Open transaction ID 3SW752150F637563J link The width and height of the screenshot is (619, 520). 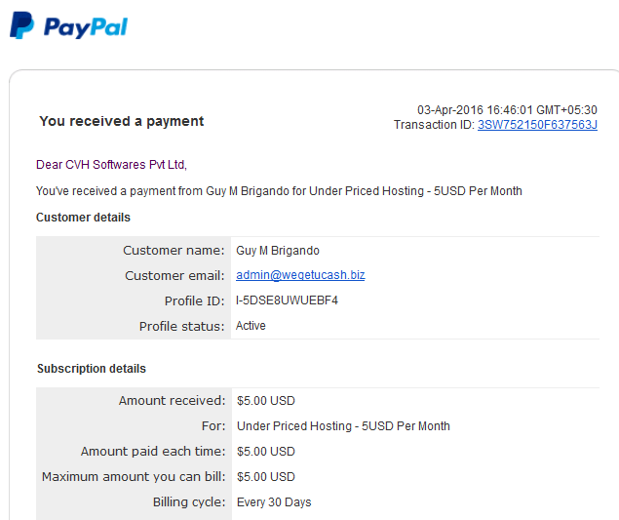click(x=537, y=125)
